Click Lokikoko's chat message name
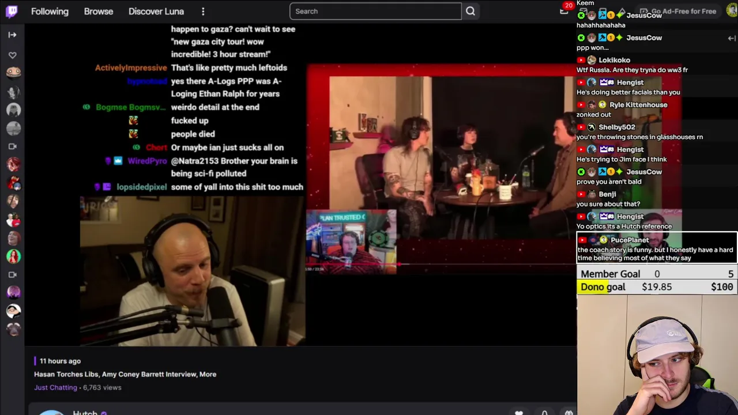Screen dimensions: 738x415 614,60
